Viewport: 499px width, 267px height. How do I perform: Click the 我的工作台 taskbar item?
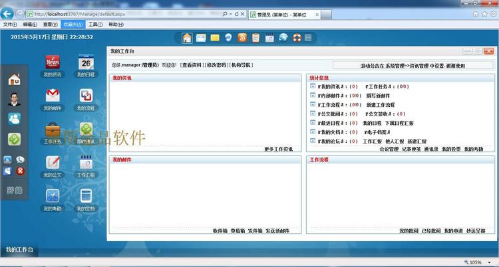tap(19, 250)
